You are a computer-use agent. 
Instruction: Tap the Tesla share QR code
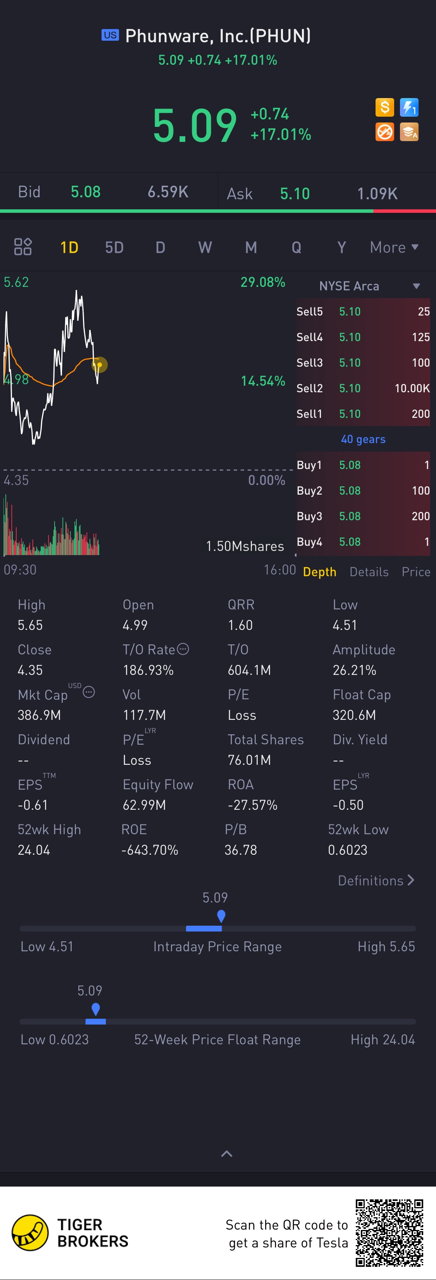point(389,1233)
